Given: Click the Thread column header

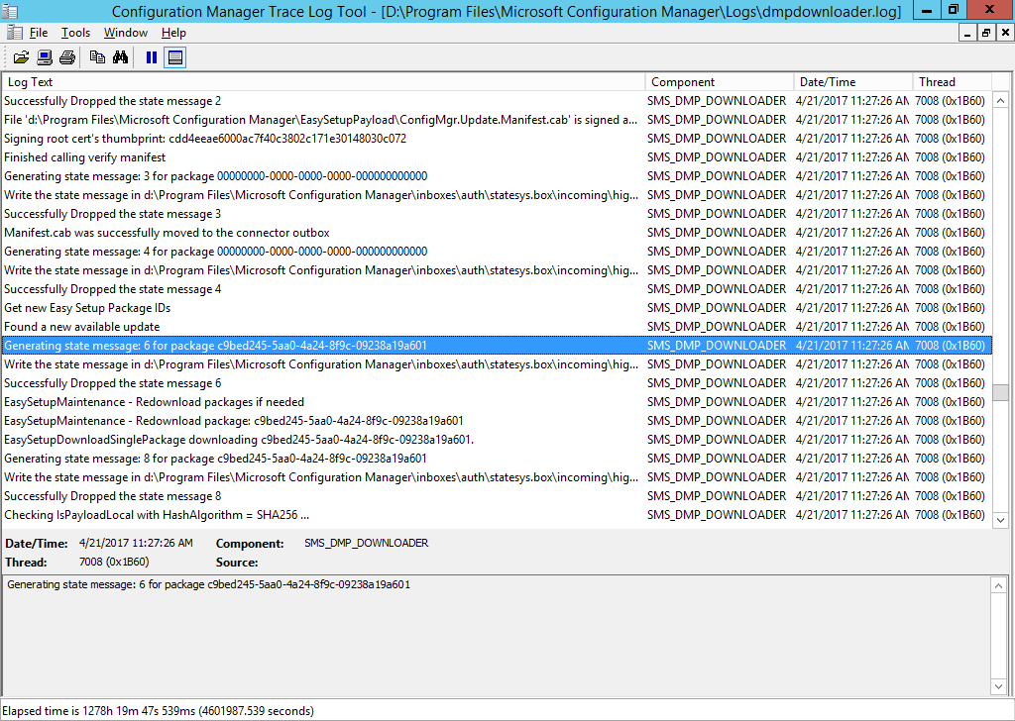Looking at the screenshot, I should pos(953,82).
